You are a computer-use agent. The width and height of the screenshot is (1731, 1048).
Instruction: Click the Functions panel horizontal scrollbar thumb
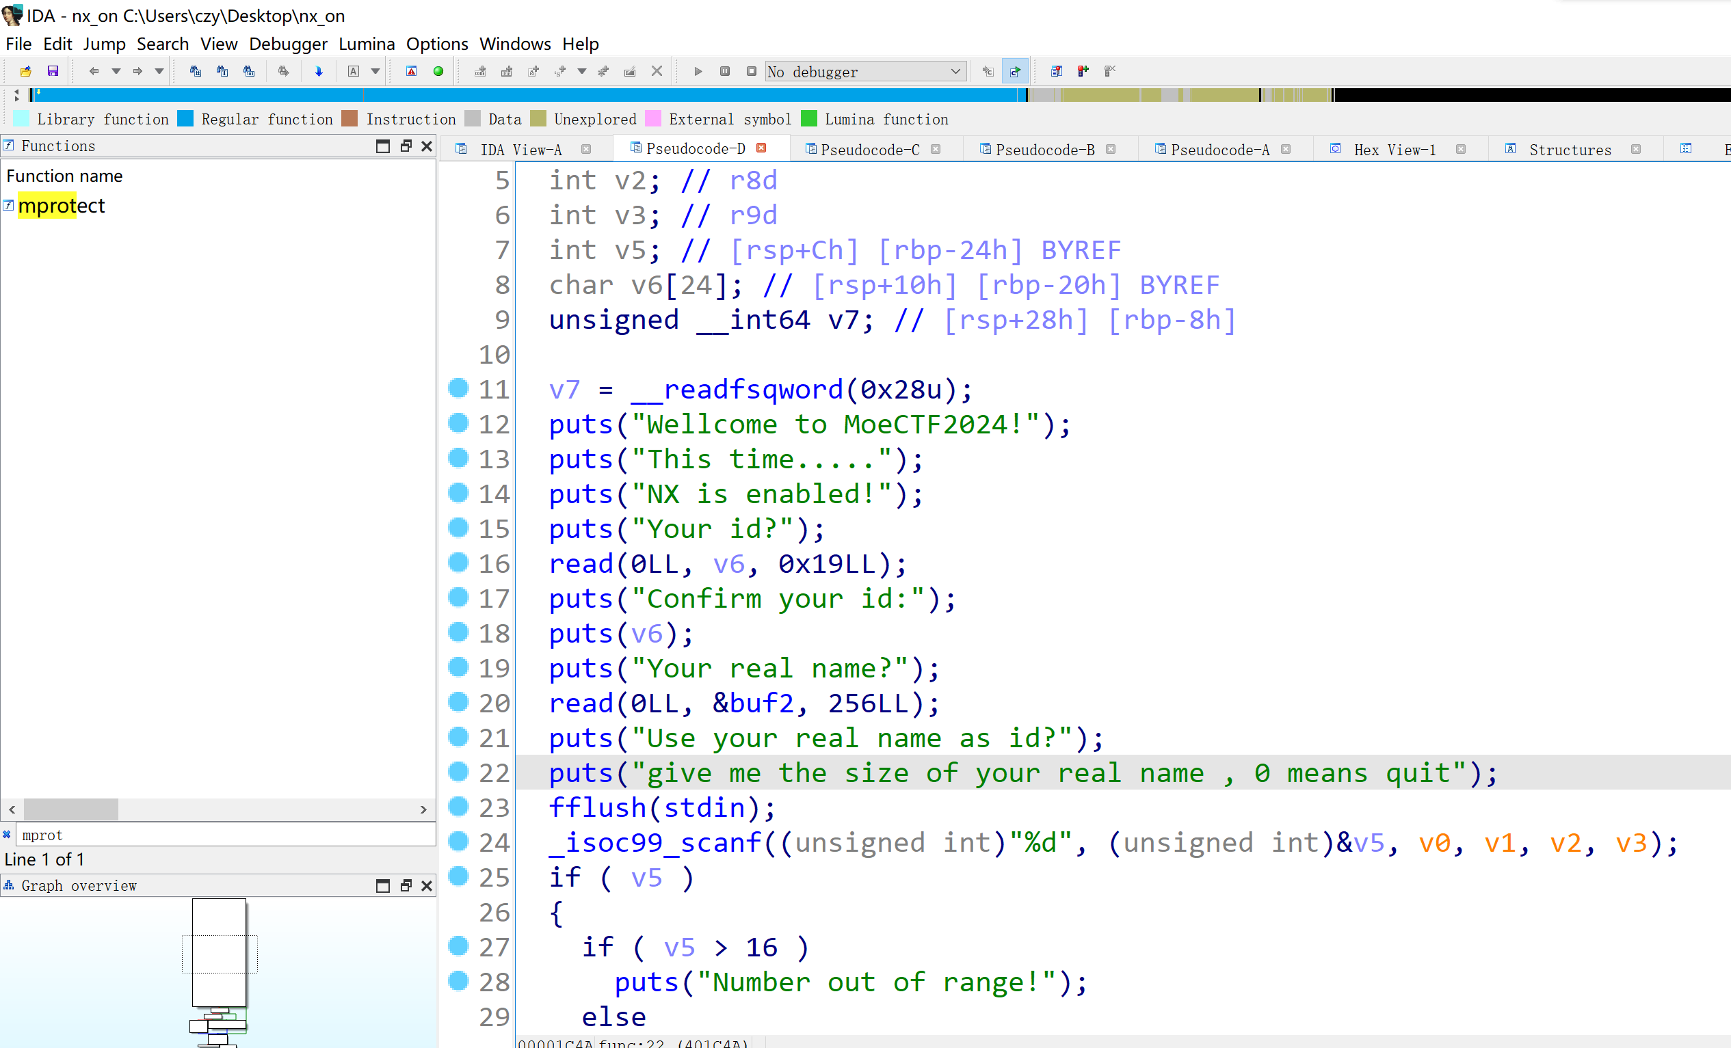[71, 809]
